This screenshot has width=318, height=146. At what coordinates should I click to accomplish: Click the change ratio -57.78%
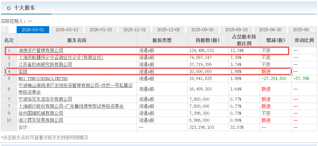click(x=301, y=78)
